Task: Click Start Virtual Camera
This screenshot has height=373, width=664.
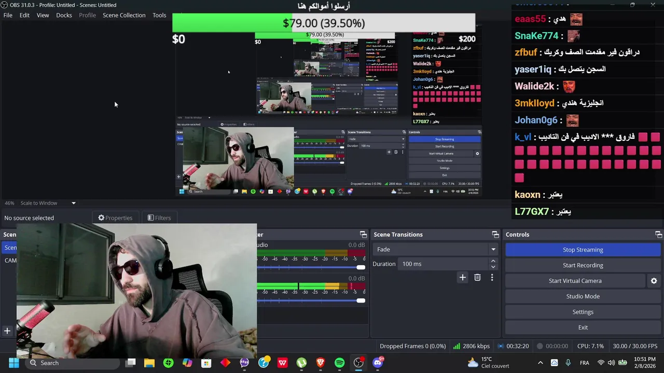Action: tap(575, 281)
